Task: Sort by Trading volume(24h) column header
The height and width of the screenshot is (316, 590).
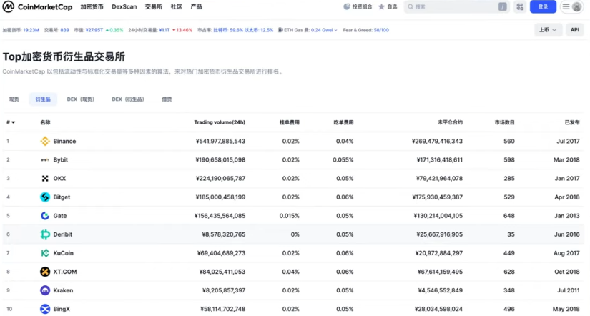Action: coord(220,122)
